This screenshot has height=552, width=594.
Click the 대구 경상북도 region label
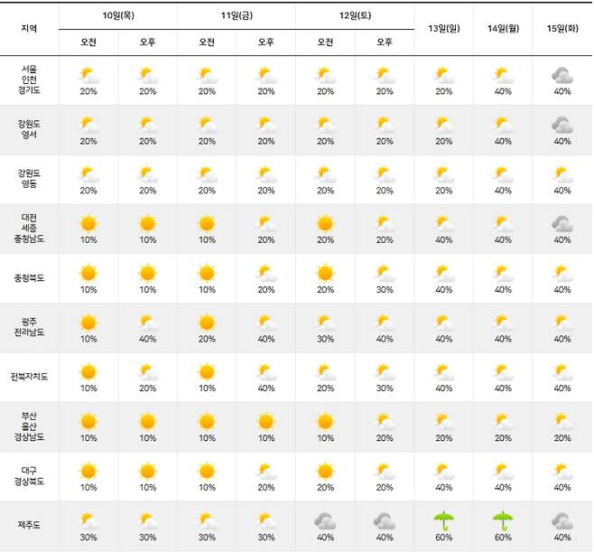click(x=29, y=476)
